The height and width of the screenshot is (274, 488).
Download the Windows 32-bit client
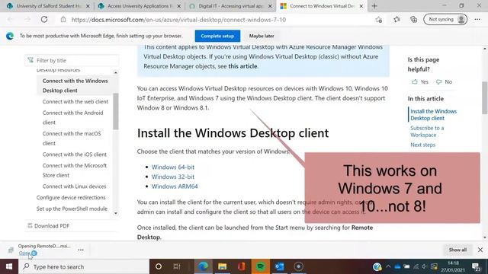coord(173,177)
